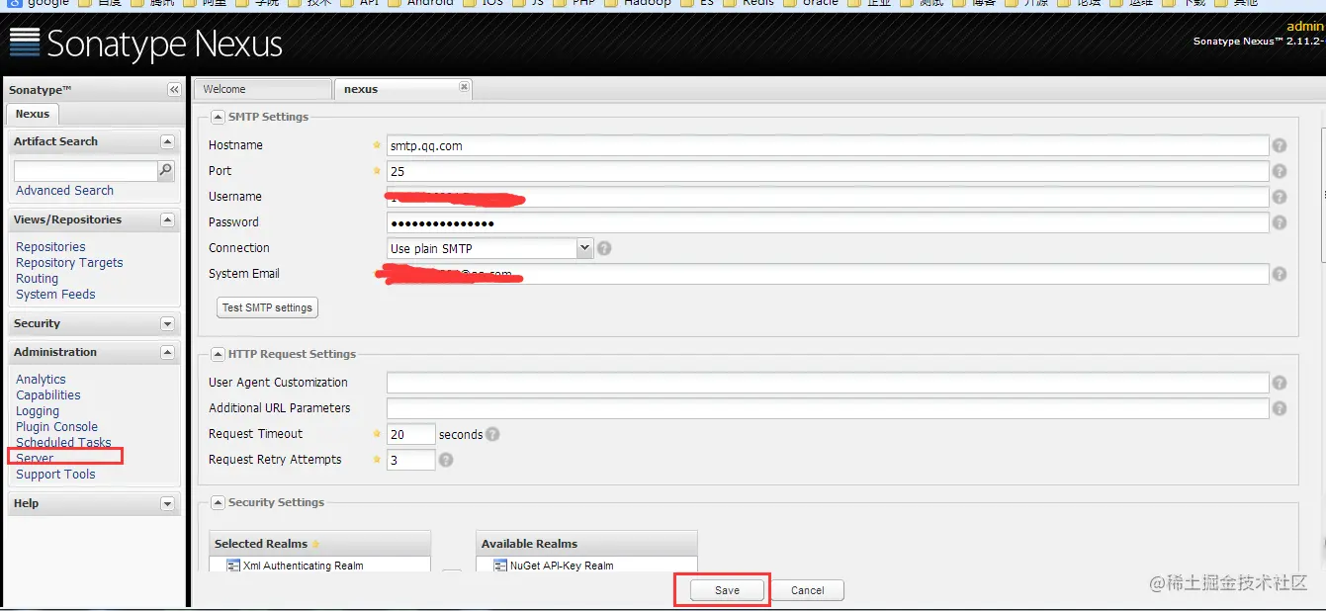Image resolution: width=1326 pixels, height=611 pixels.
Task: Open Advanced Search
Action: click(x=64, y=191)
